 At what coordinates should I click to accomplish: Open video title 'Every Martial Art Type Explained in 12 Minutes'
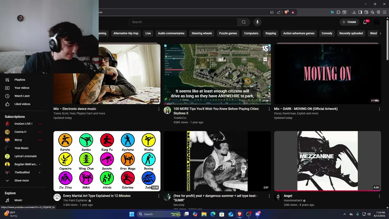click(97, 196)
